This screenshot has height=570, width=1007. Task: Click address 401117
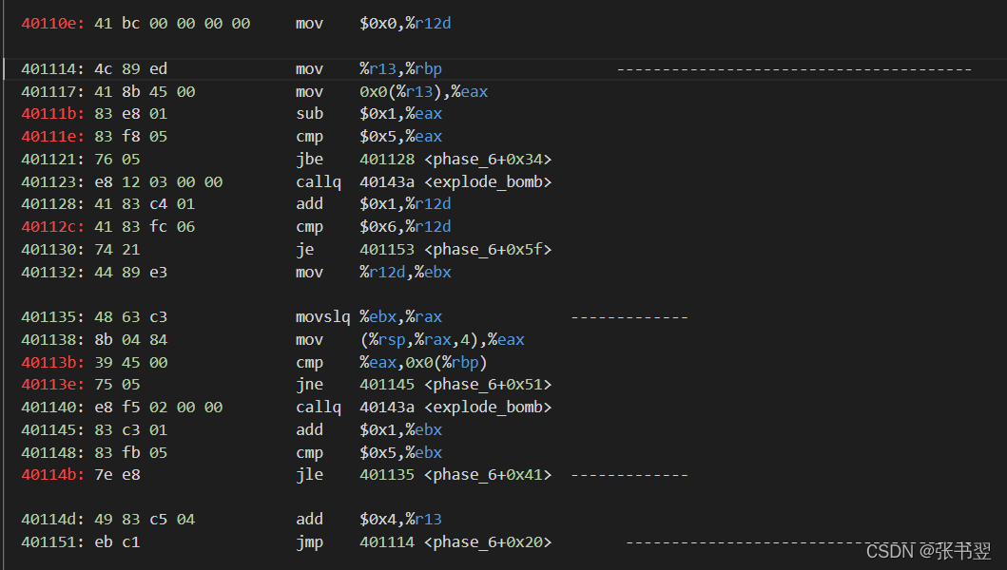(x=52, y=92)
